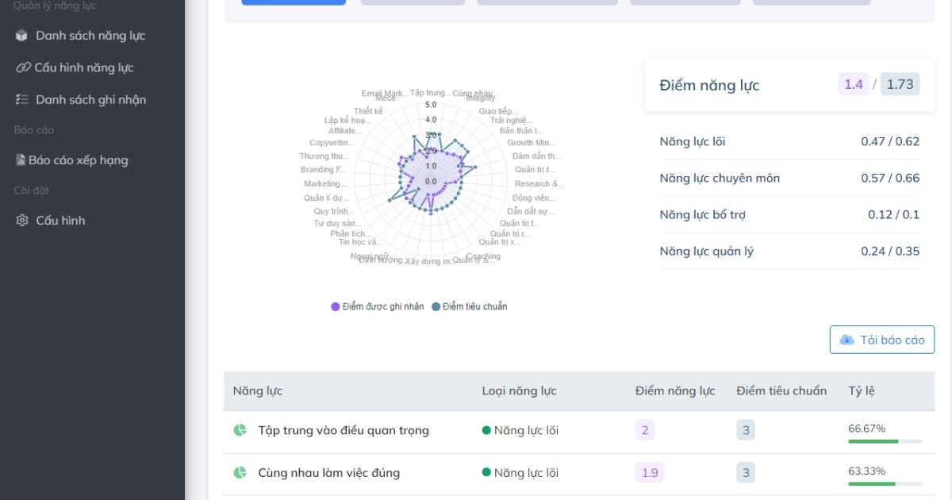952x500 pixels.
Task: Open Báo cáo xếp hạng in the sidebar
Action: (x=78, y=160)
